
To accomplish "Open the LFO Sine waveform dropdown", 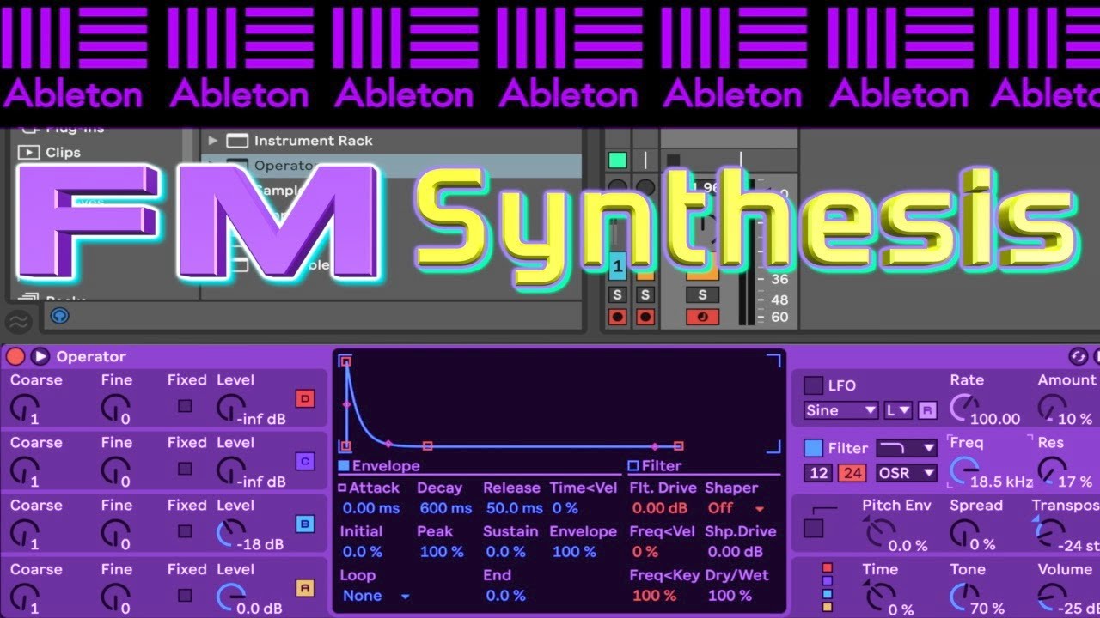I will pos(840,410).
